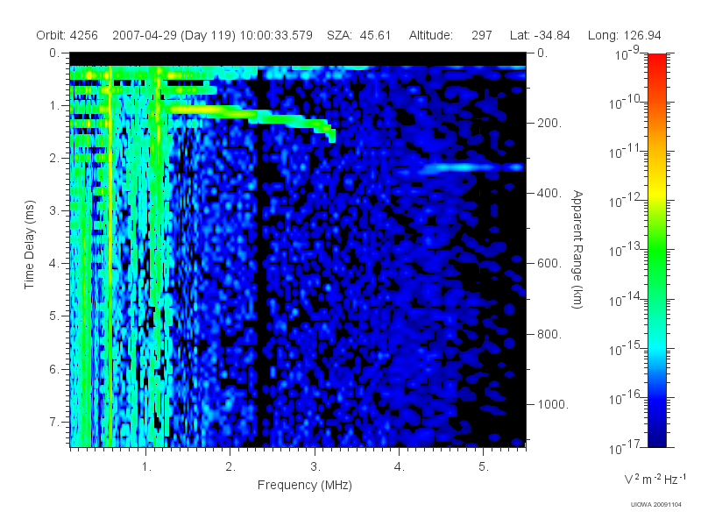The width and height of the screenshot is (701, 526).
Task: Click the yellow vertical line near 0.6 MHz
Action: click(x=110, y=255)
